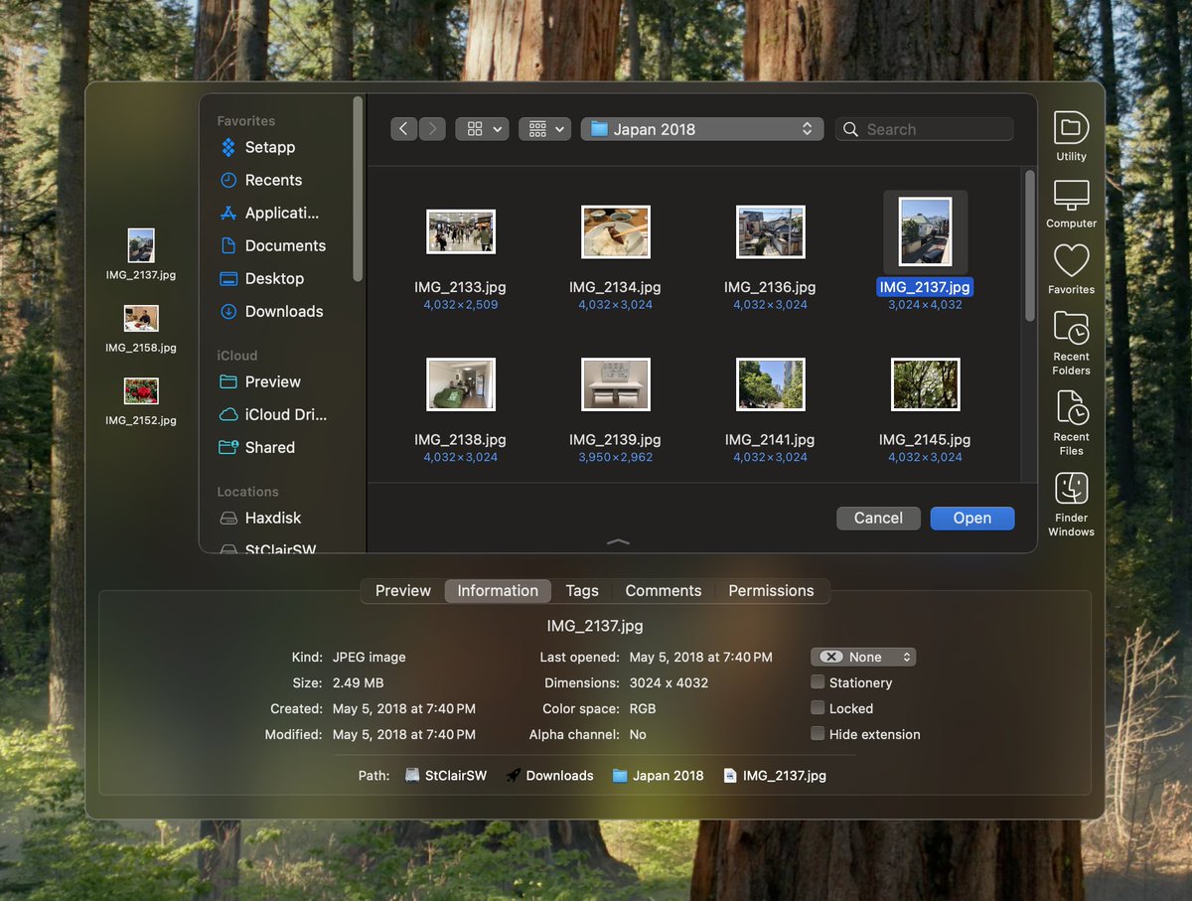Switch to the Information tab
The height and width of the screenshot is (901, 1192).
tap(498, 590)
